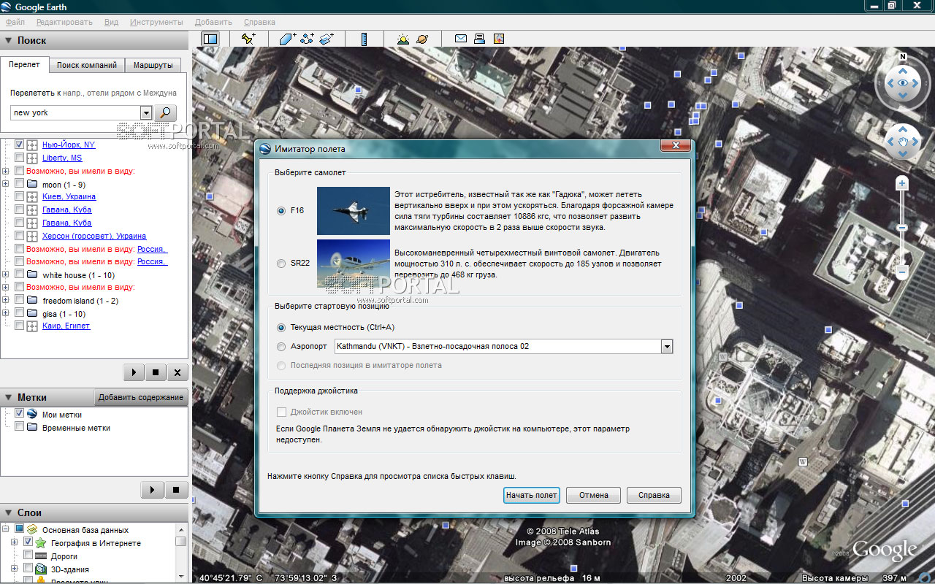Choose the Аэропорт start position option
This screenshot has width=935, height=584.
[x=281, y=347]
